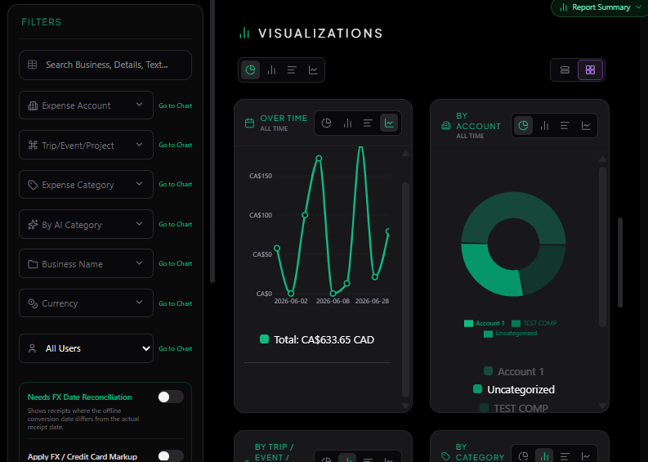Toggle Needs FX Date Reconciliation switch
648x462 pixels.
pos(171,397)
